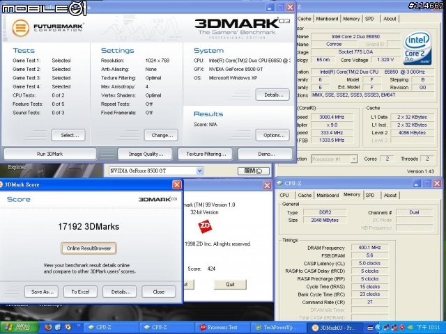Click the tray expand arrow icon
This screenshot has height=334, width=446.
378,328
